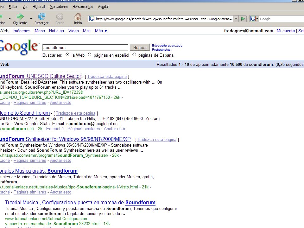Viewport: 304px width, 228px height.
Task: Click the fredognes@hotmail.com account text
Action: (x=249, y=31)
